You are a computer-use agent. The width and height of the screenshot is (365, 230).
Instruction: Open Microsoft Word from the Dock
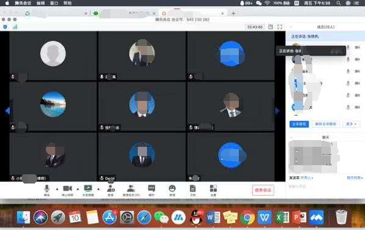[x=213, y=217]
